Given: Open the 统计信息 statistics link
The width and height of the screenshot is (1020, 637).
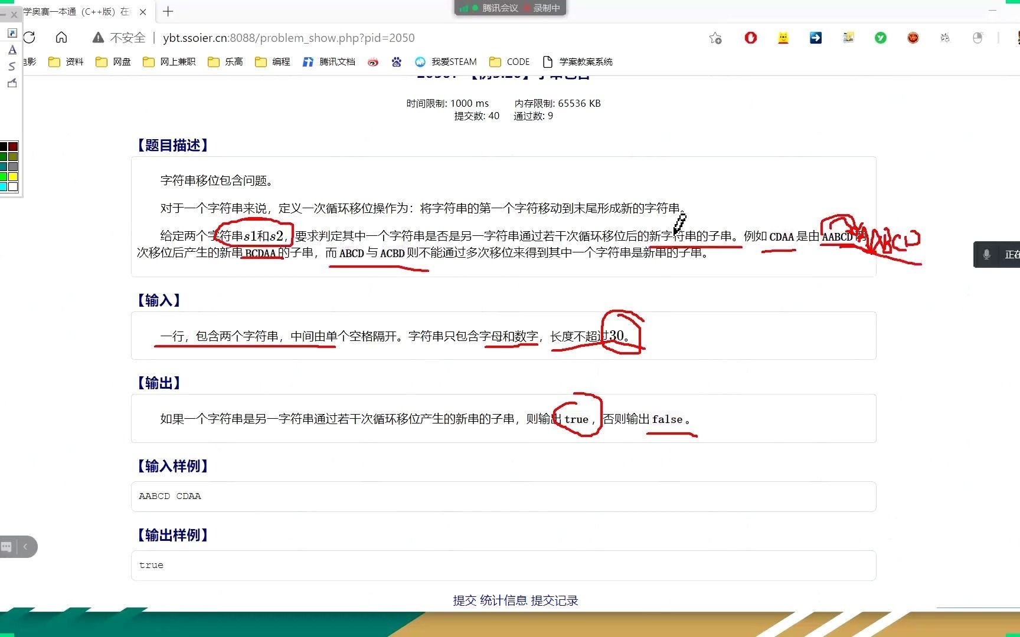Looking at the screenshot, I should point(504,600).
